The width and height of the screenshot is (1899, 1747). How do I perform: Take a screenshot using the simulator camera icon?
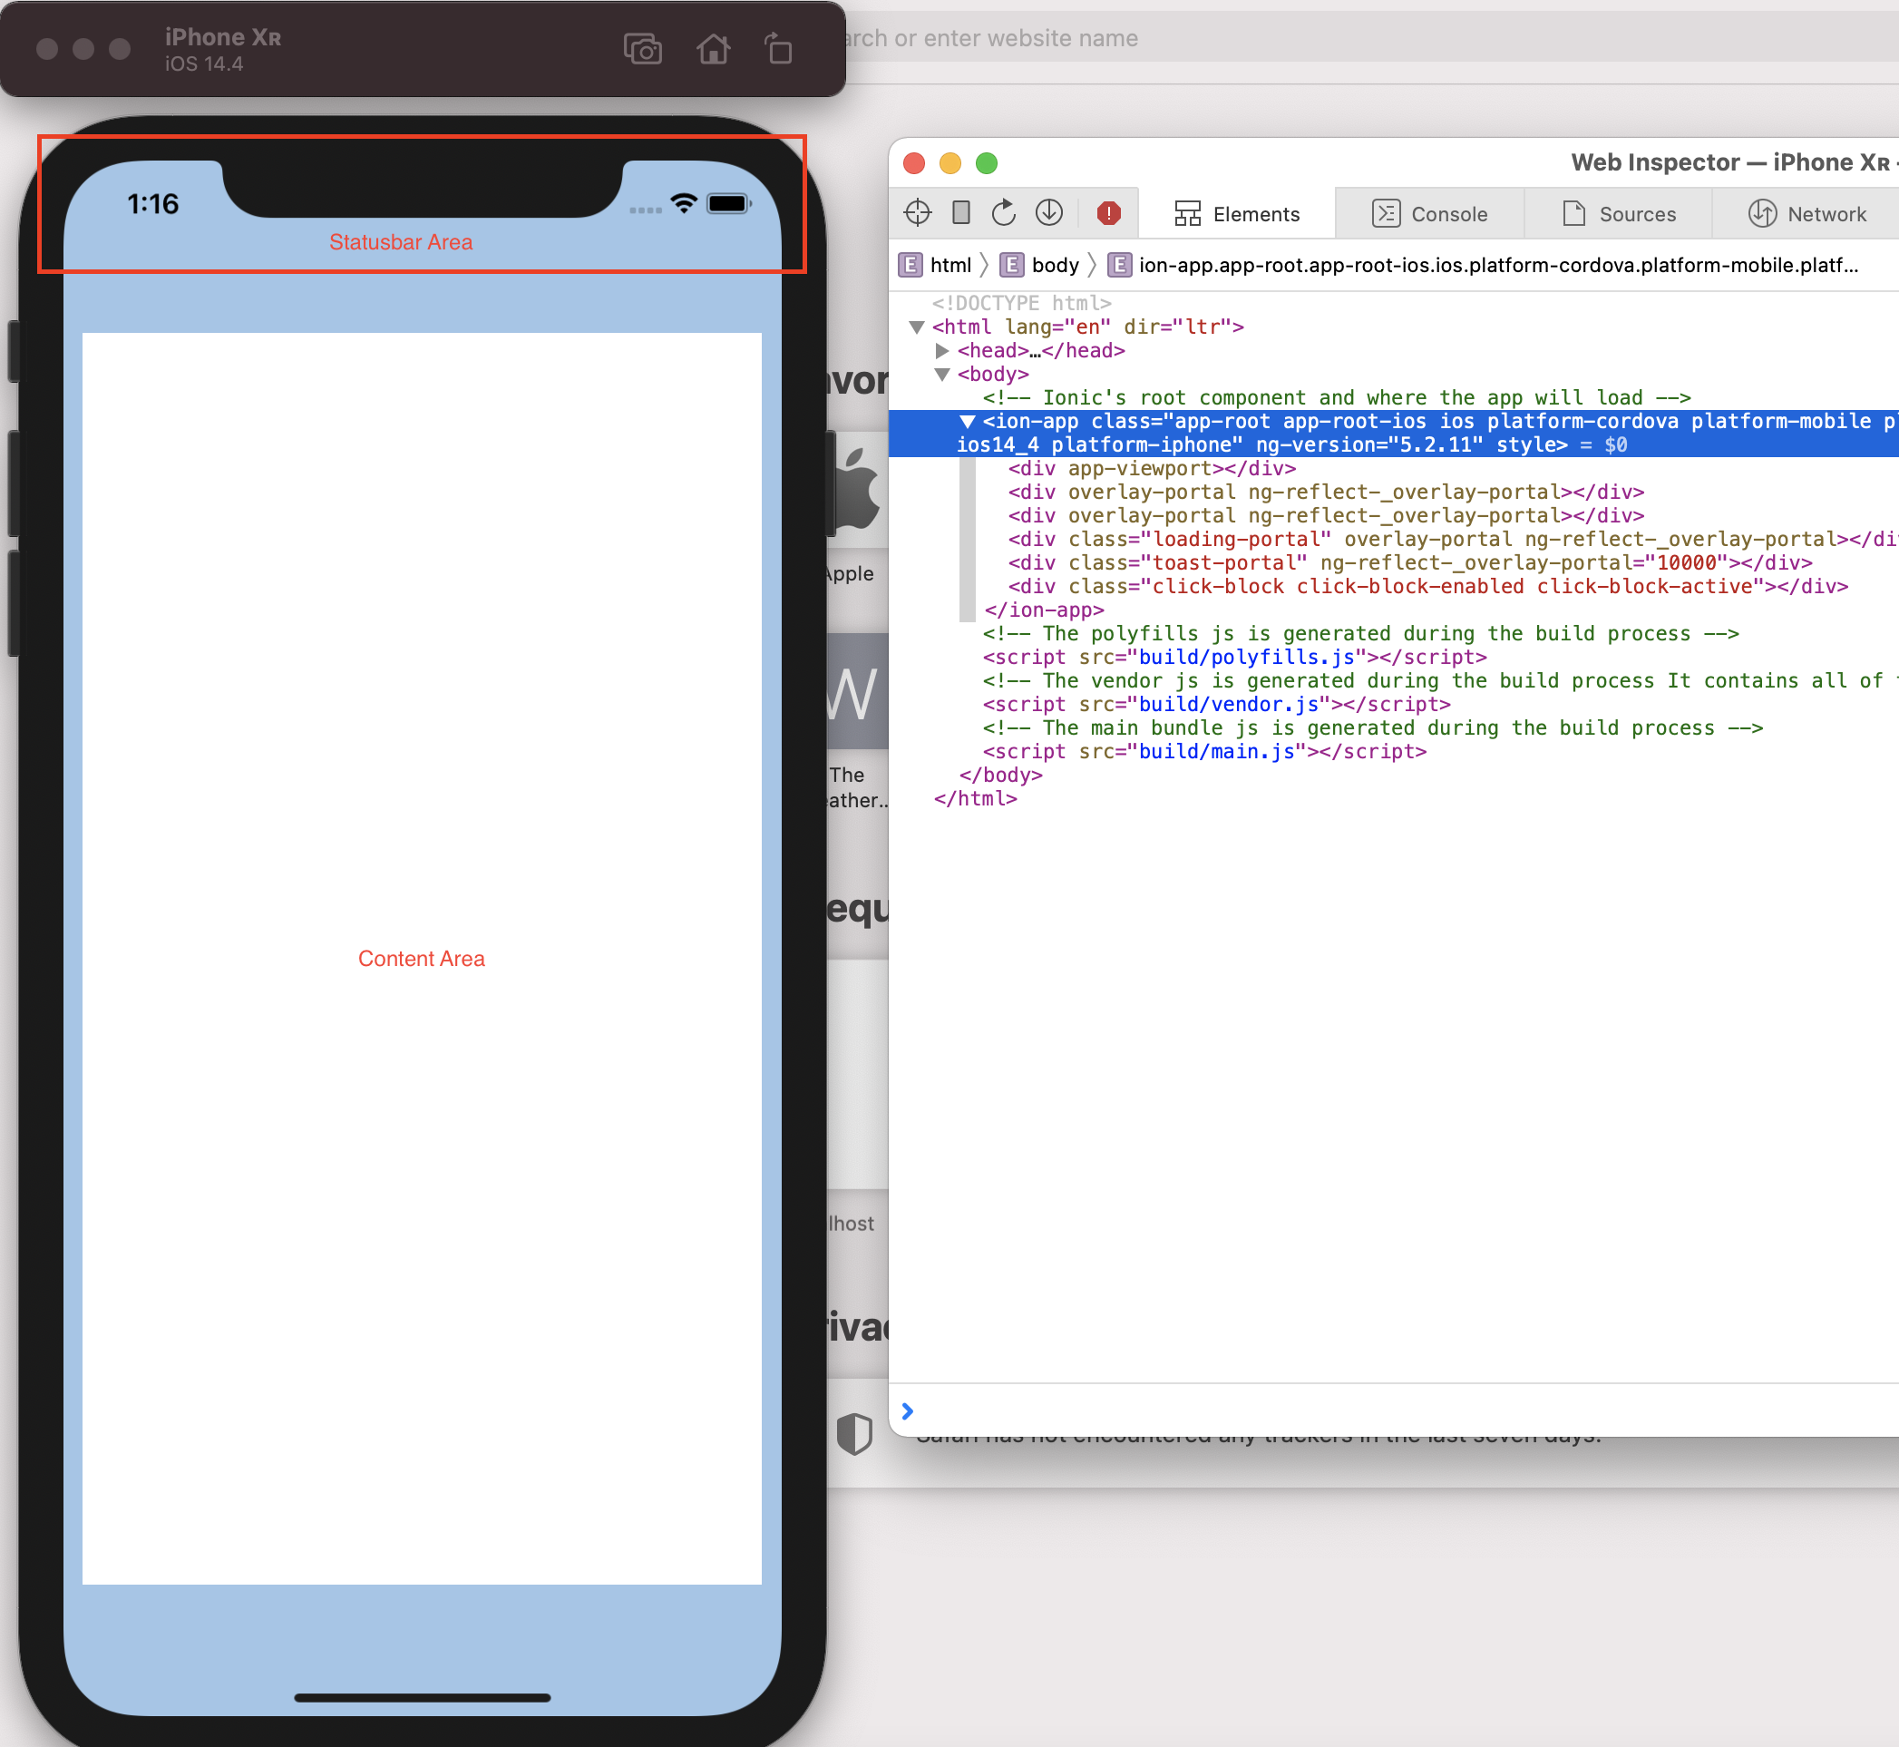point(643,49)
